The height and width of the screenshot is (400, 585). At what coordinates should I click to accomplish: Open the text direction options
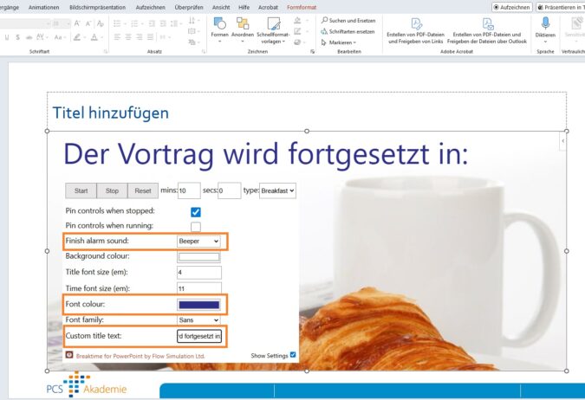point(194,21)
